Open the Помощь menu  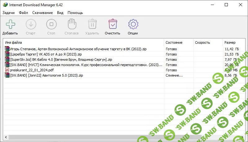click(x=75, y=13)
